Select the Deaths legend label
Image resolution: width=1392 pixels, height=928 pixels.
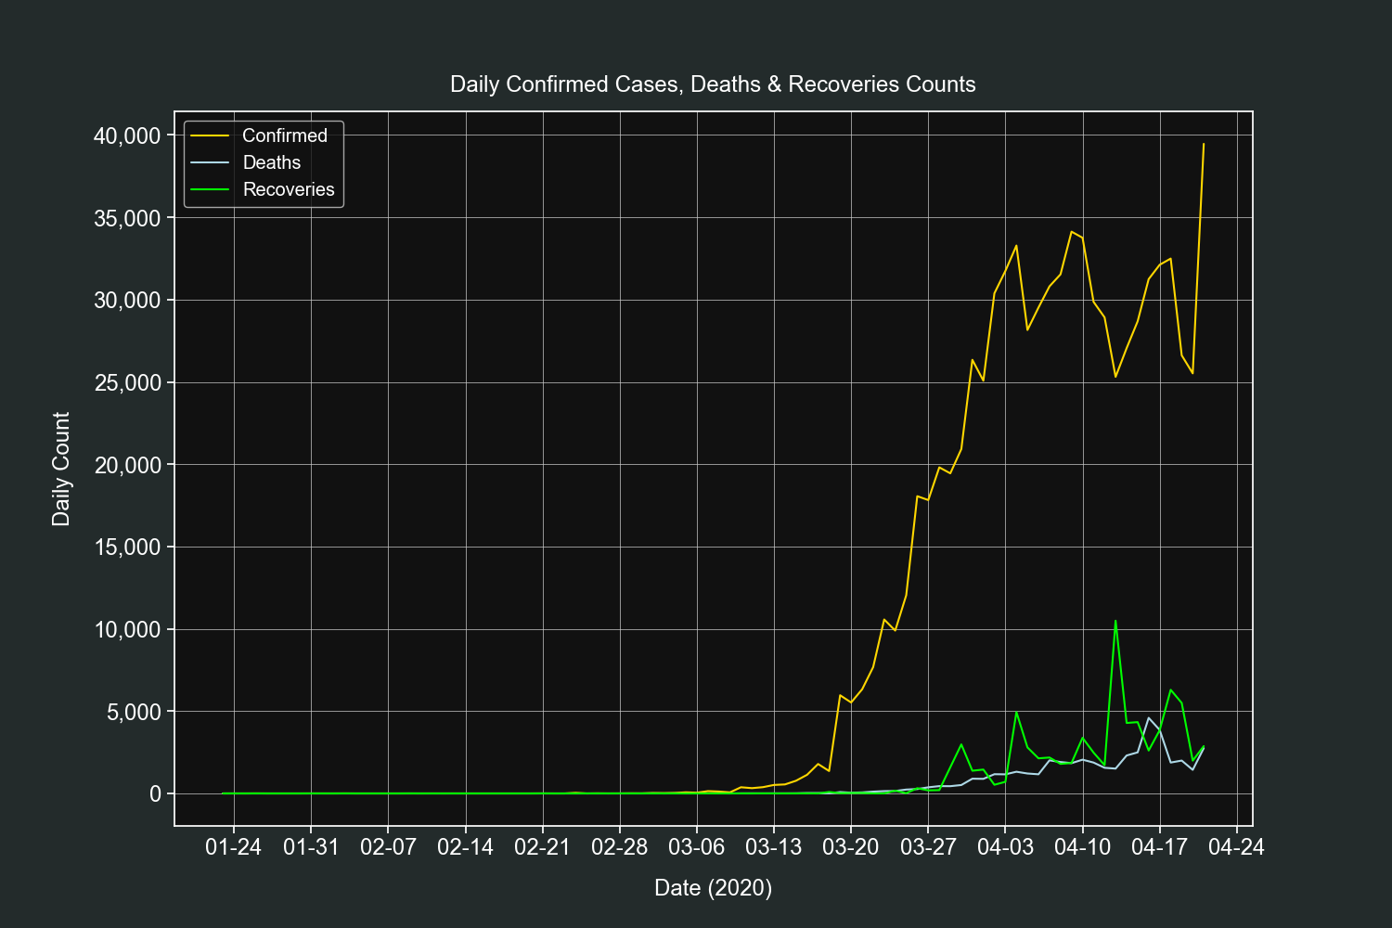(272, 162)
